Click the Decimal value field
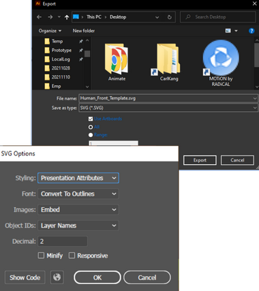 [63, 241]
